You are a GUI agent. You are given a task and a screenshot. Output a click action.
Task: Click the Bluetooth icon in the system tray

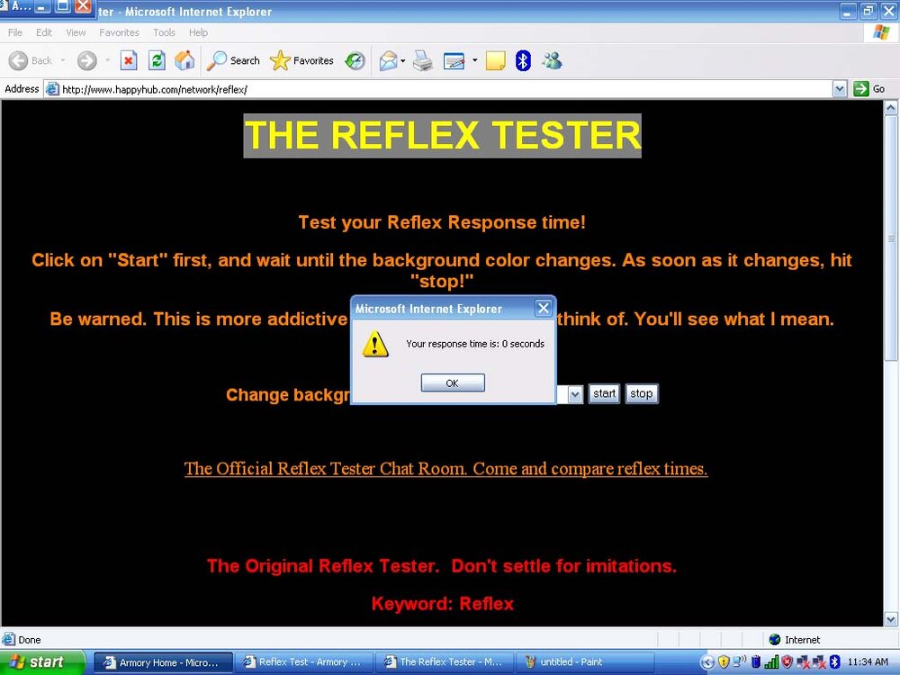[834, 661]
